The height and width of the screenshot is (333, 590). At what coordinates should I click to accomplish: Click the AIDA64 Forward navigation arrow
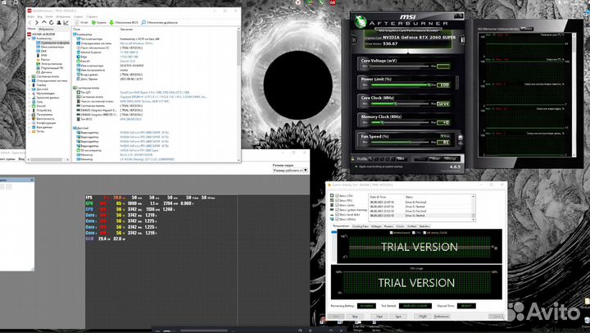pos(37,23)
